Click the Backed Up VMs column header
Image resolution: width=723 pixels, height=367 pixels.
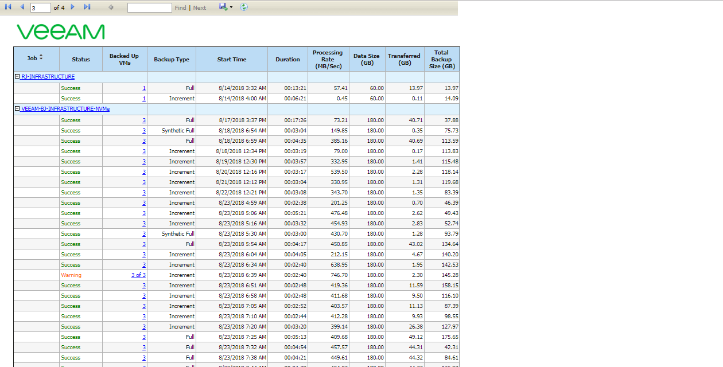[125, 59]
